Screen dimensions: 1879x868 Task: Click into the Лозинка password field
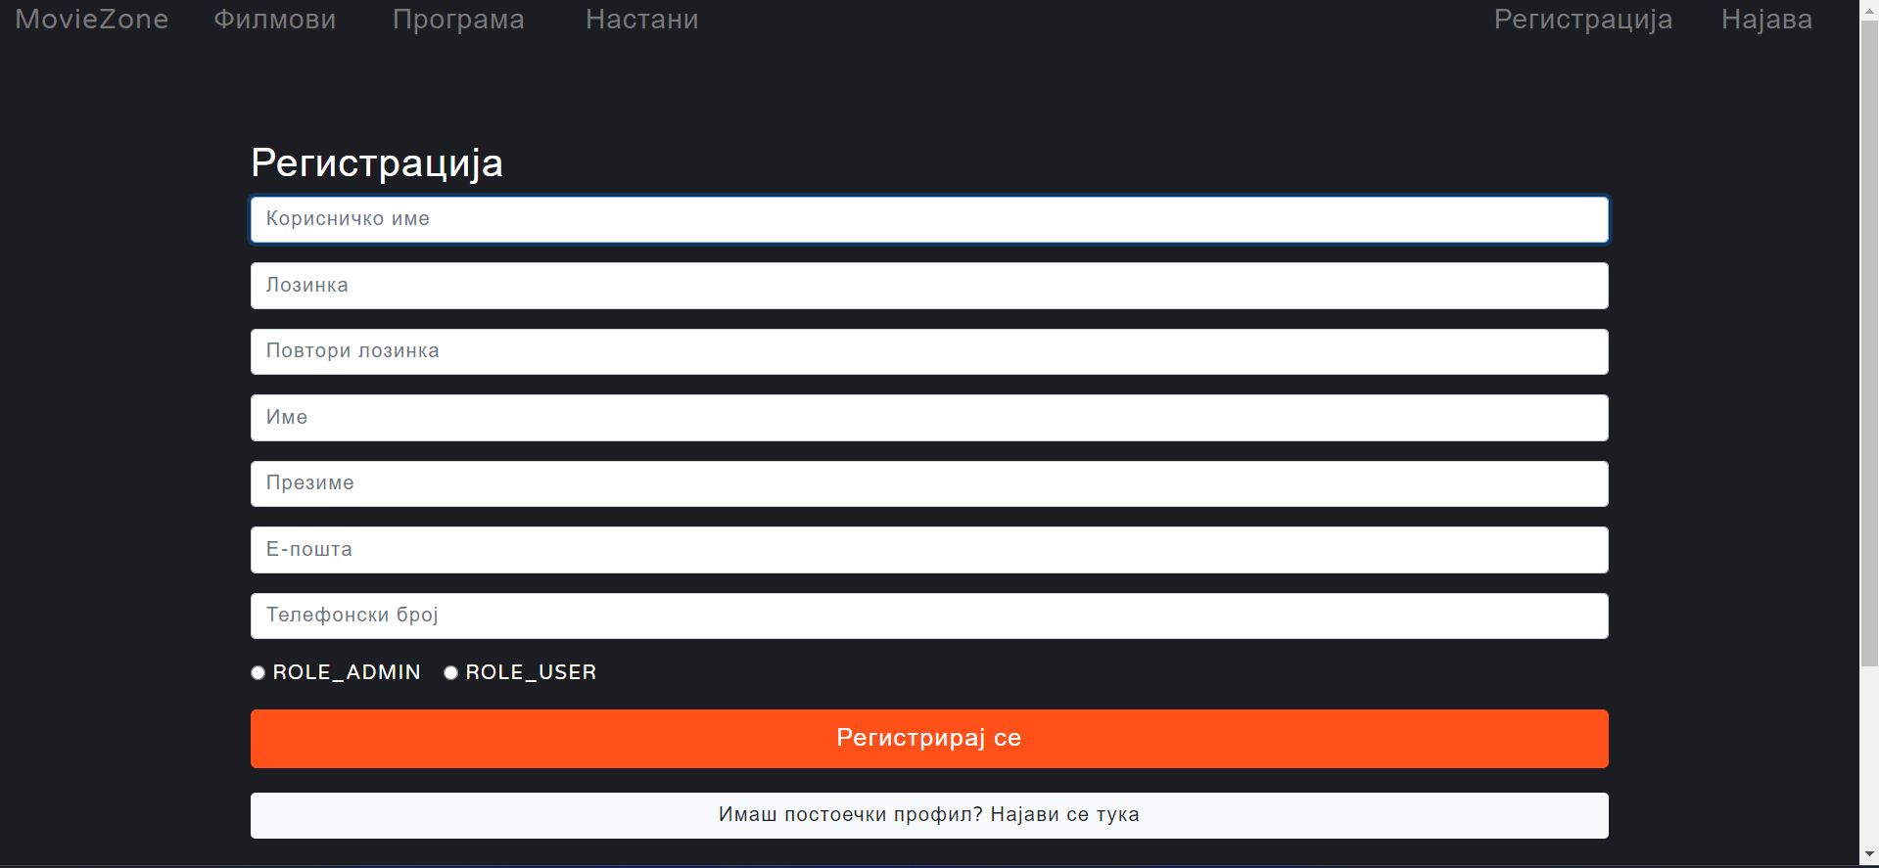pyautogui.click(x=928, y=286)
